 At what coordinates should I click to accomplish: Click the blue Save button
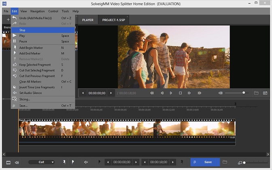pyautogui.click(x=205, y=162)
